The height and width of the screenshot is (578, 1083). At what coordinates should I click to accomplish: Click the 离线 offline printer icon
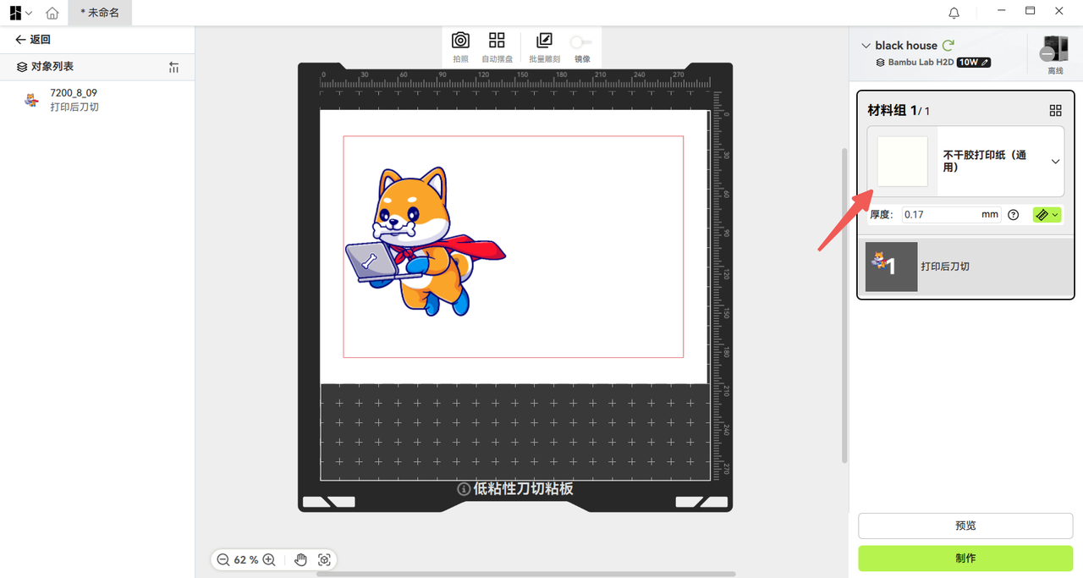(x=1055, y=55)
